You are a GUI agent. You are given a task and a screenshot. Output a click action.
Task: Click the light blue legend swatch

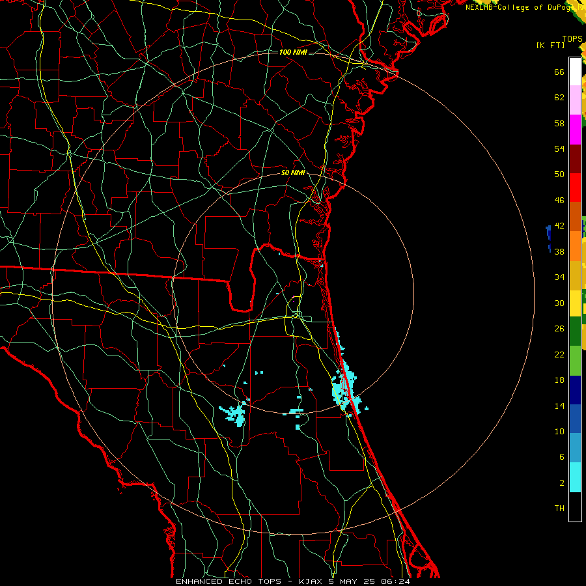tap(575, 447)
